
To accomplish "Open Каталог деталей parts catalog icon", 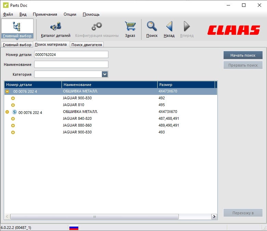I will 56,27.
